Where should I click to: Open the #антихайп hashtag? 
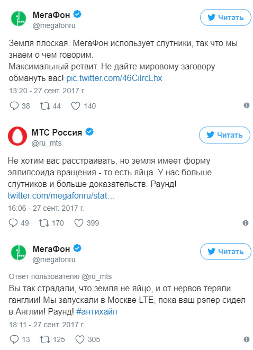tap(97, 311)
